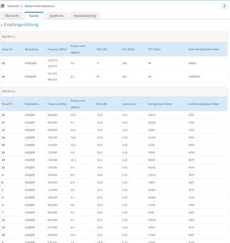Viewport: 230px width, 243px height.
Task: Go to the Netzauslastung tab
Action: pos(85,16)
